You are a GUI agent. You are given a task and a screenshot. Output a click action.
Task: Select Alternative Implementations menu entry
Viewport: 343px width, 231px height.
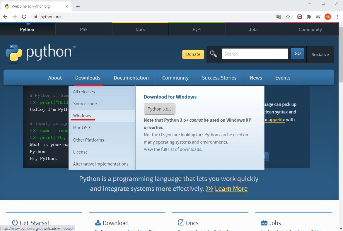pos(102,164)
